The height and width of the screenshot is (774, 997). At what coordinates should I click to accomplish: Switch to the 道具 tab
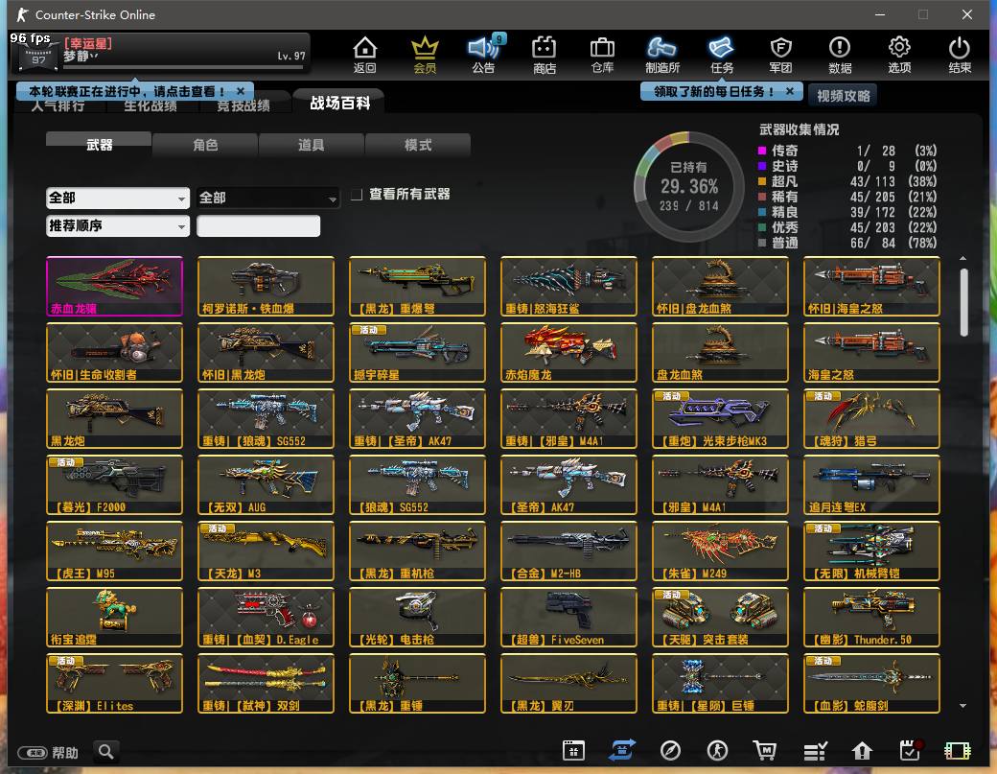[312, 145]
